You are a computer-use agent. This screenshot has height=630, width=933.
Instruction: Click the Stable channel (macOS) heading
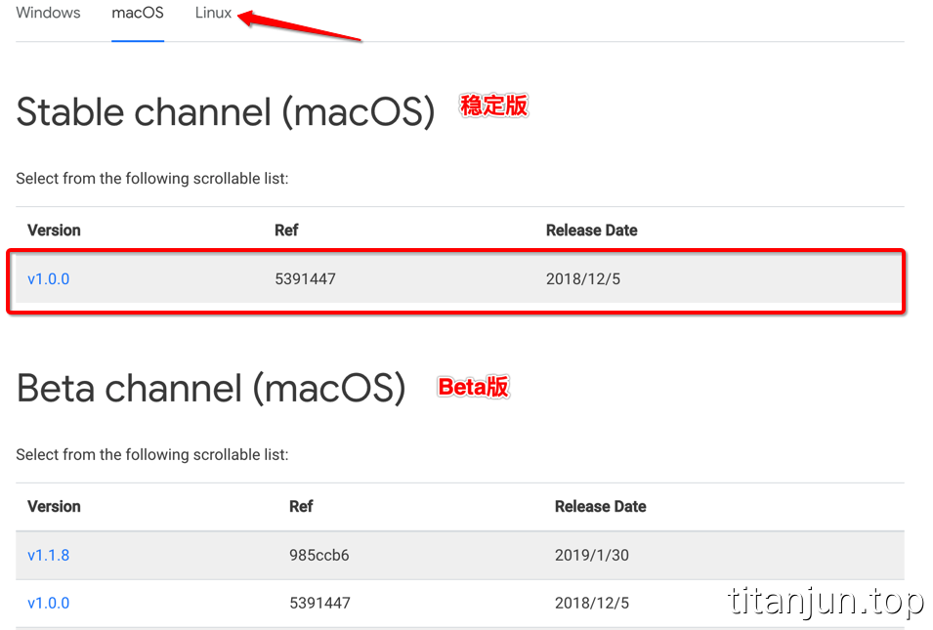click(226, 112)
